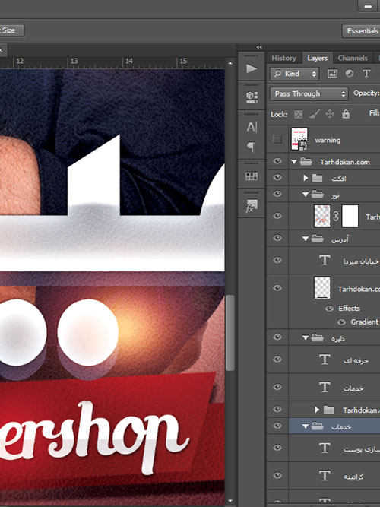
Task: Open the Kind filter dropdown
Action: (x=295, y=74)
